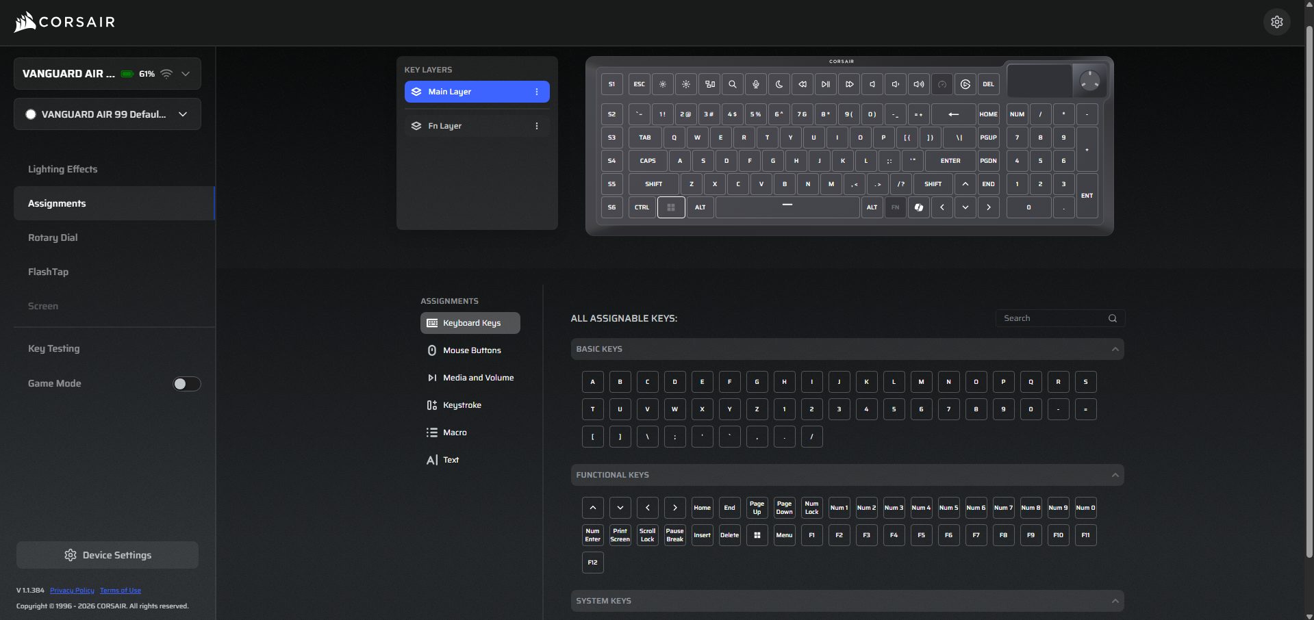Open Device Settings

108,555
